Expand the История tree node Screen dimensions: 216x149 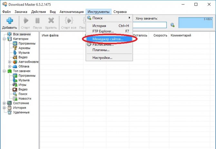pos(4,108)
